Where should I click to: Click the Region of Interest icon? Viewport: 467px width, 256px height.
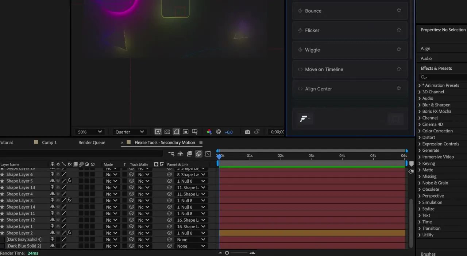pos(186,132)
